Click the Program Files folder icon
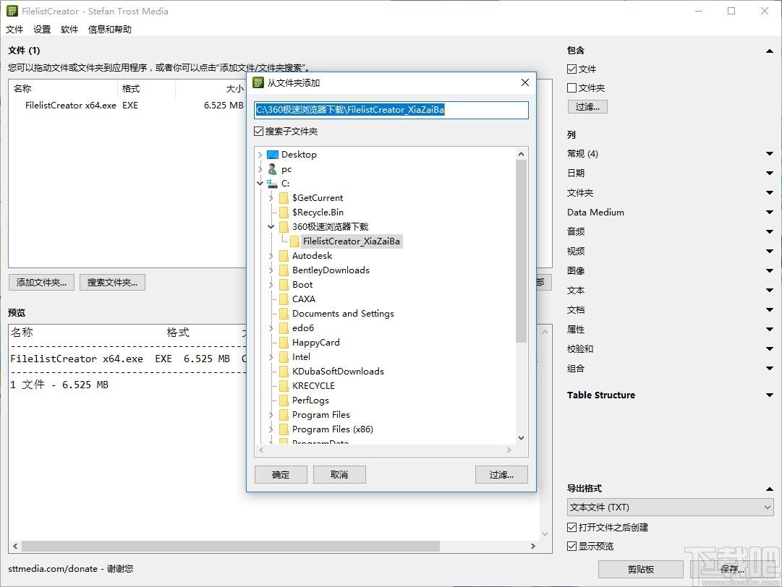The height and width of the screenshot is (587, 782). (284, 415)
